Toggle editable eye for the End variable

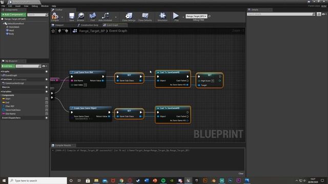(47, 102)
